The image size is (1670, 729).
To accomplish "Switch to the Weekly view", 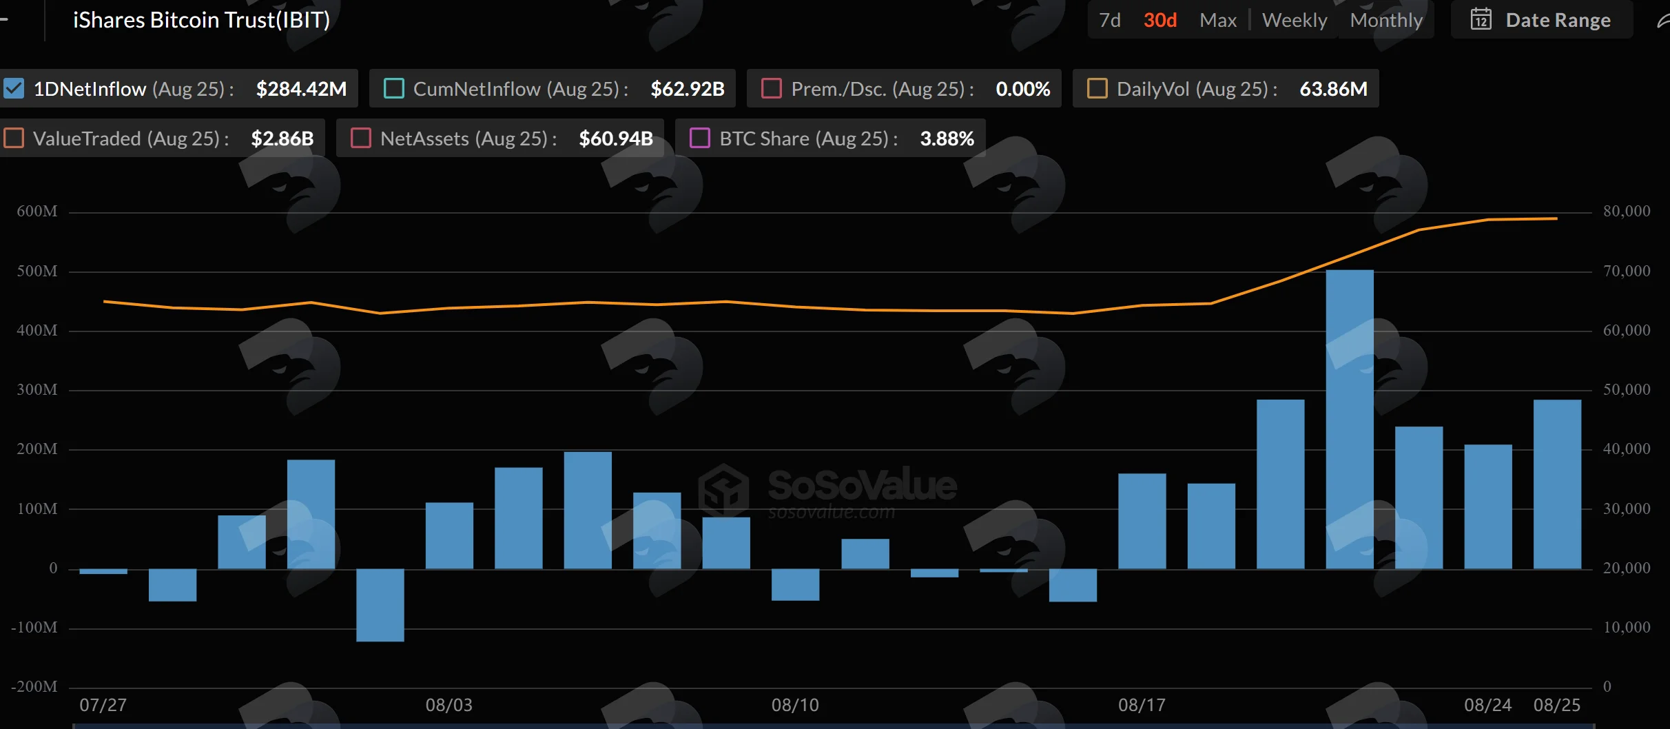I will coord(1295,20).
